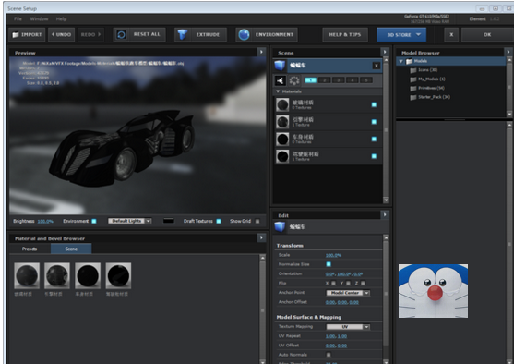
Task: Open the Anchor Point Model Center dropdown
Action: pos(348,293)
